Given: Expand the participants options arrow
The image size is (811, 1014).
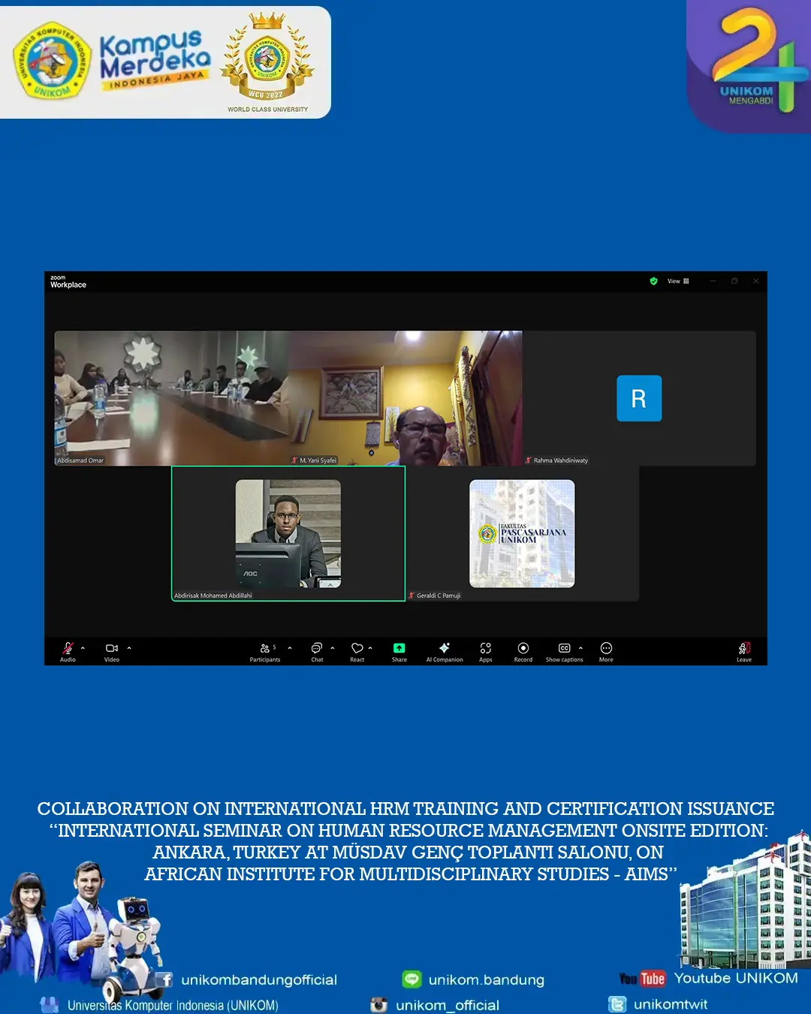Looking at the screenshot, I should click(x=290, y=648).
